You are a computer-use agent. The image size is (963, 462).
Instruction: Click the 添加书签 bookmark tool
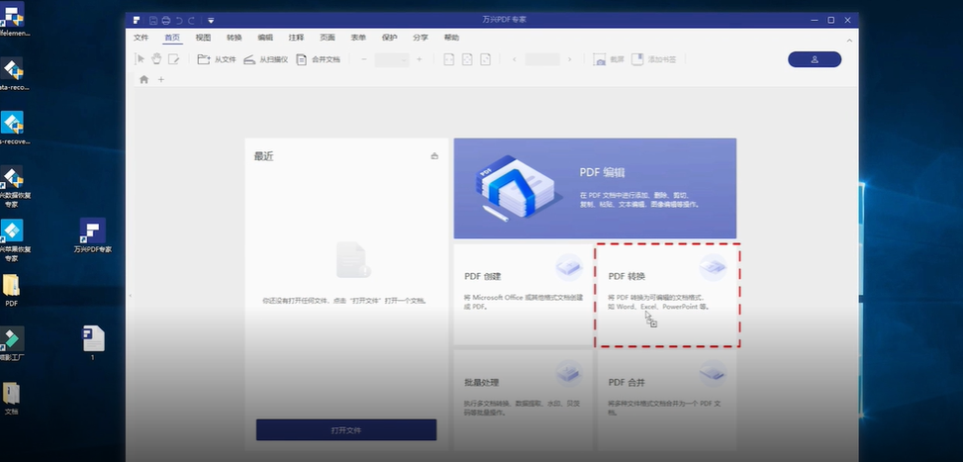654,59
